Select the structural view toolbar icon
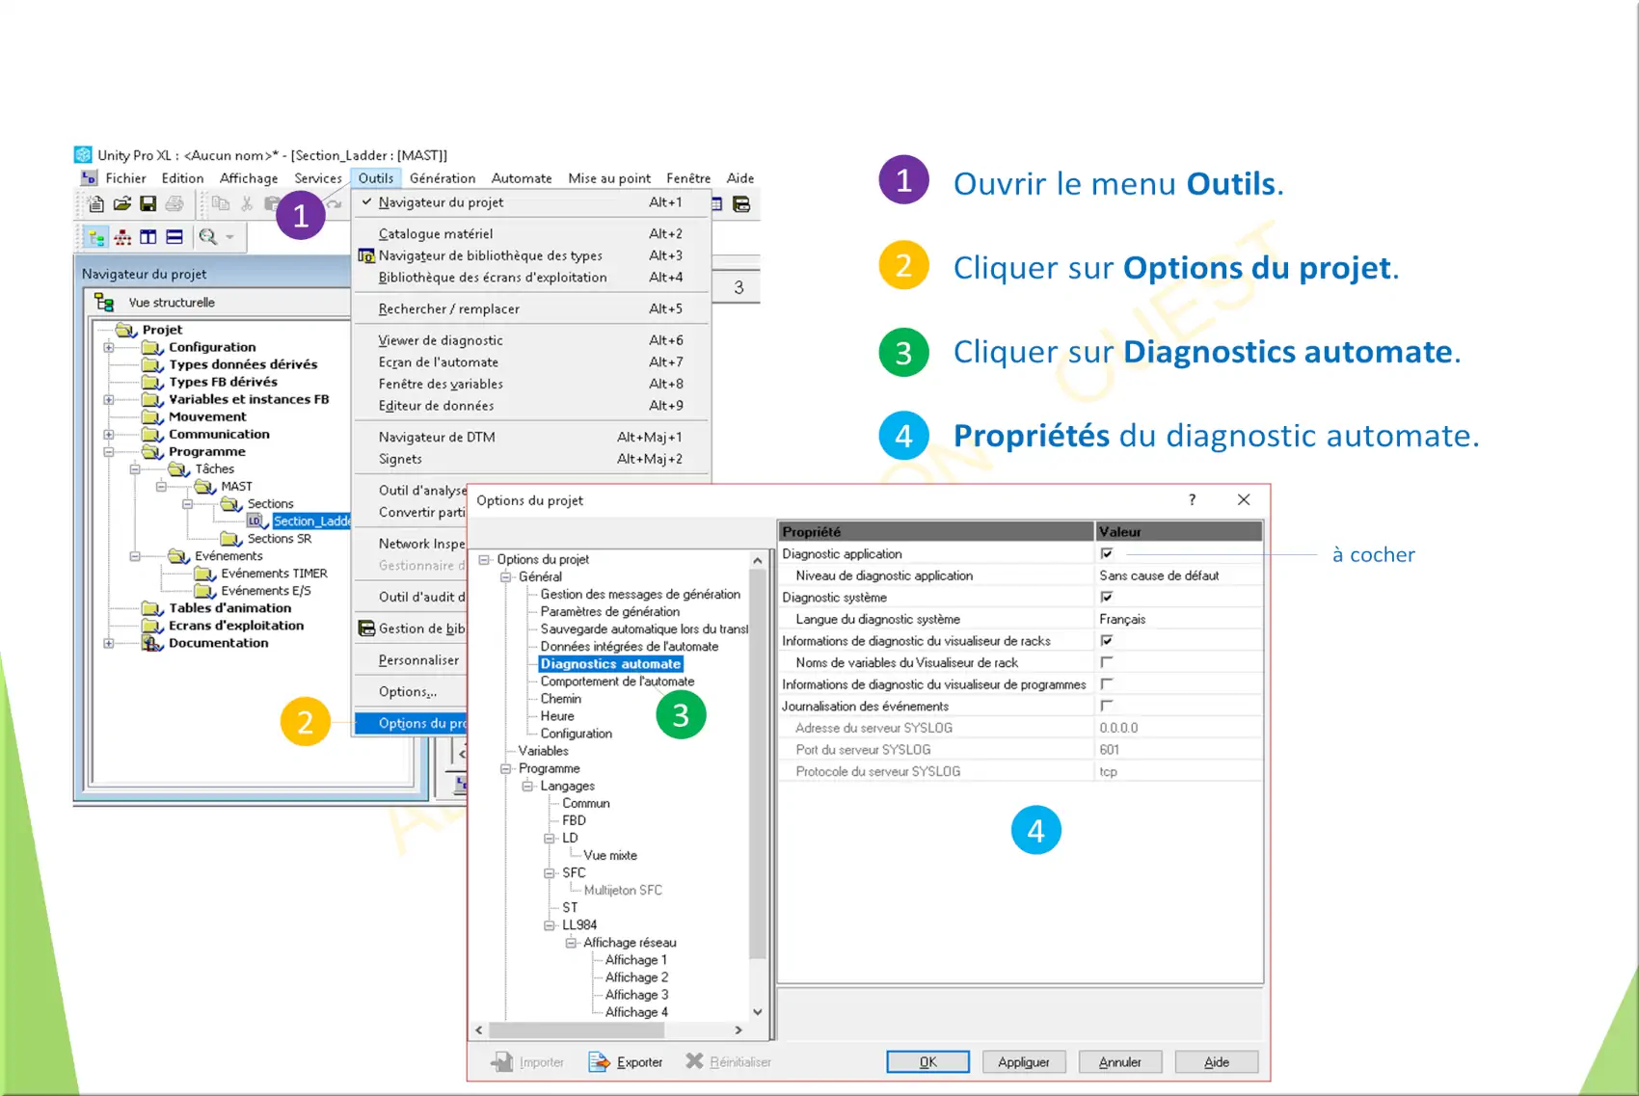 point(96,237)
